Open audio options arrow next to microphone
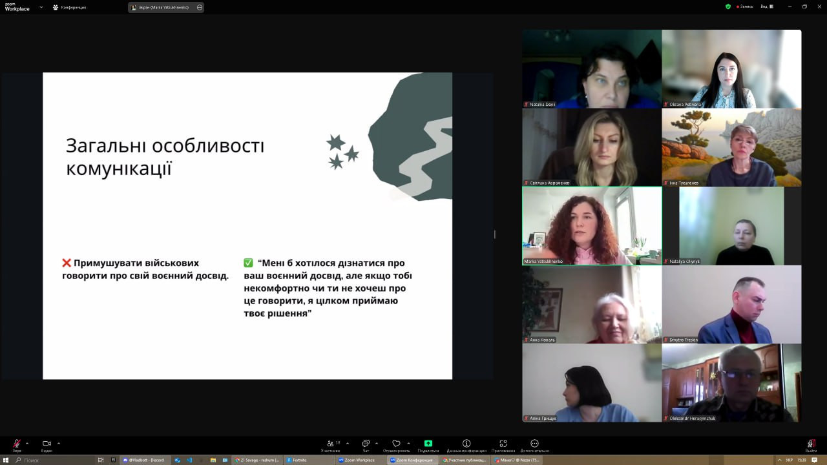This screenshot has height=465, width=827. [x=26, y=443]
